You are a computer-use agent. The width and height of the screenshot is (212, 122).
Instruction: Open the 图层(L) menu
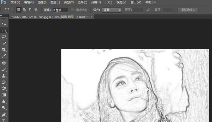click(x=55, y=2)
